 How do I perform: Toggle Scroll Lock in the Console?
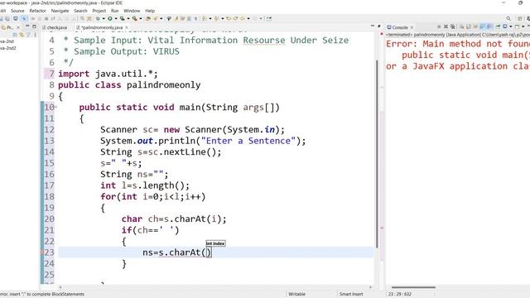469,26
